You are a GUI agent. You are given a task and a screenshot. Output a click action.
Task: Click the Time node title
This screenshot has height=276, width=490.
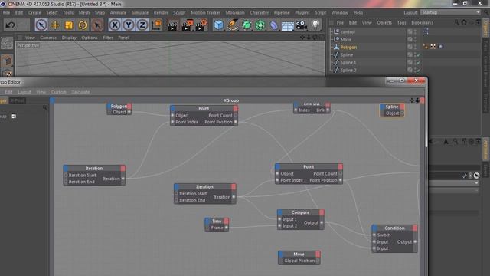coord(217,222)
